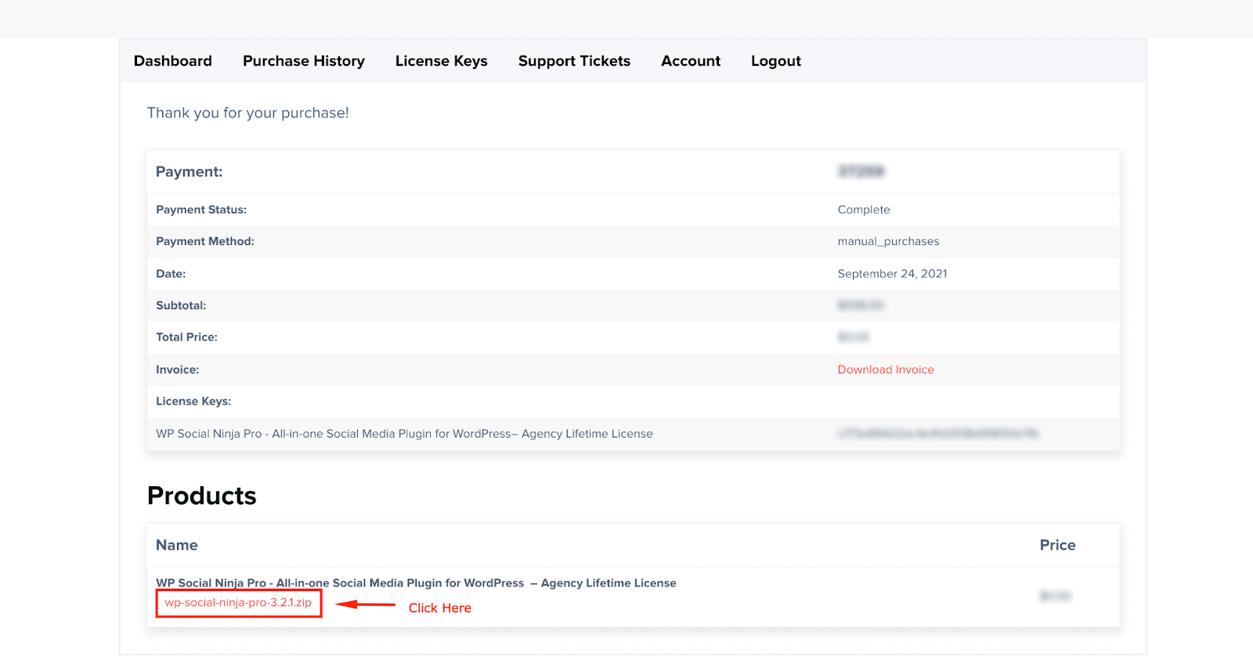Download the wp-social-ninja-pro-3.2.1.zip file
Screen dimensions: 1253x667
click(x=238, y=603)
